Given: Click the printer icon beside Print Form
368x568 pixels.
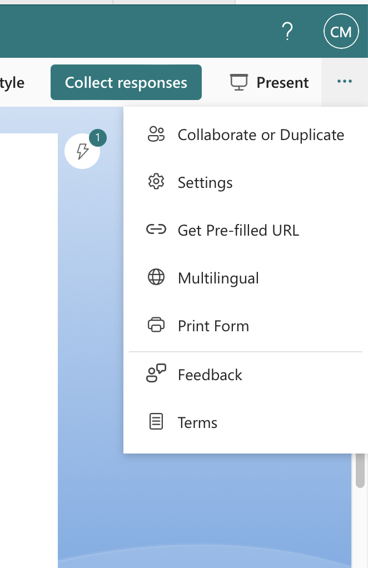Looking at the screenshot, I should click(x=156, y=325).
